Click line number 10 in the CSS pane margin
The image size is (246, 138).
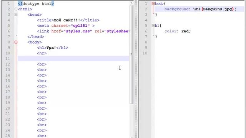coord(145,53)
